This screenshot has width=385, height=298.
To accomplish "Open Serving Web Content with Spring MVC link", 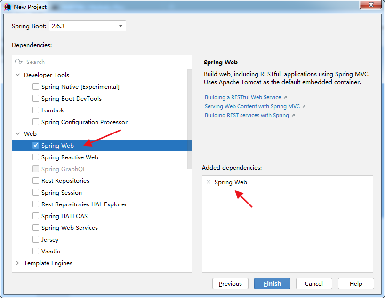I will pyautogui.click(x=252, y=106).
